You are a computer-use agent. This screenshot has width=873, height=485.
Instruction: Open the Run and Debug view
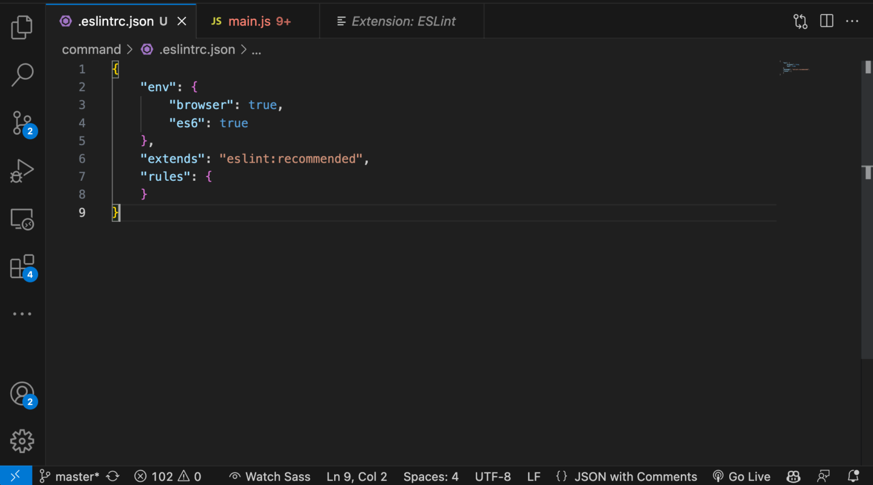(22, 170)
